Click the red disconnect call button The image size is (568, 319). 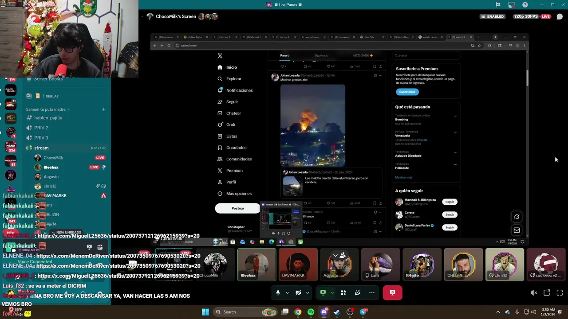coord(392,293)
